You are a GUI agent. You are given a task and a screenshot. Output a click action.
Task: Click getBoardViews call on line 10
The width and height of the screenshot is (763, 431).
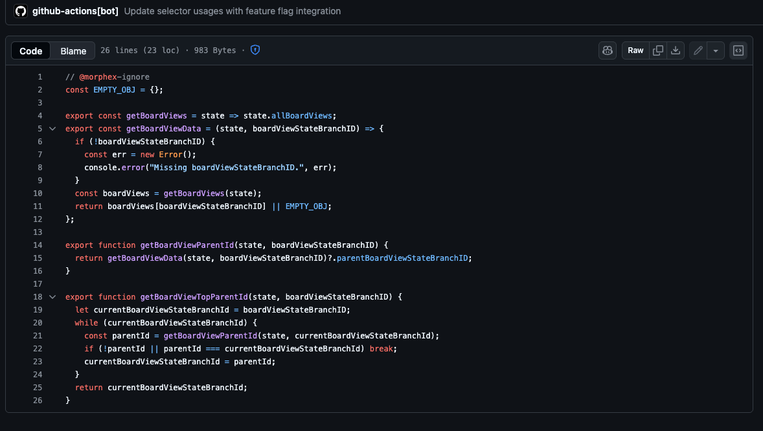coord(194,193)
